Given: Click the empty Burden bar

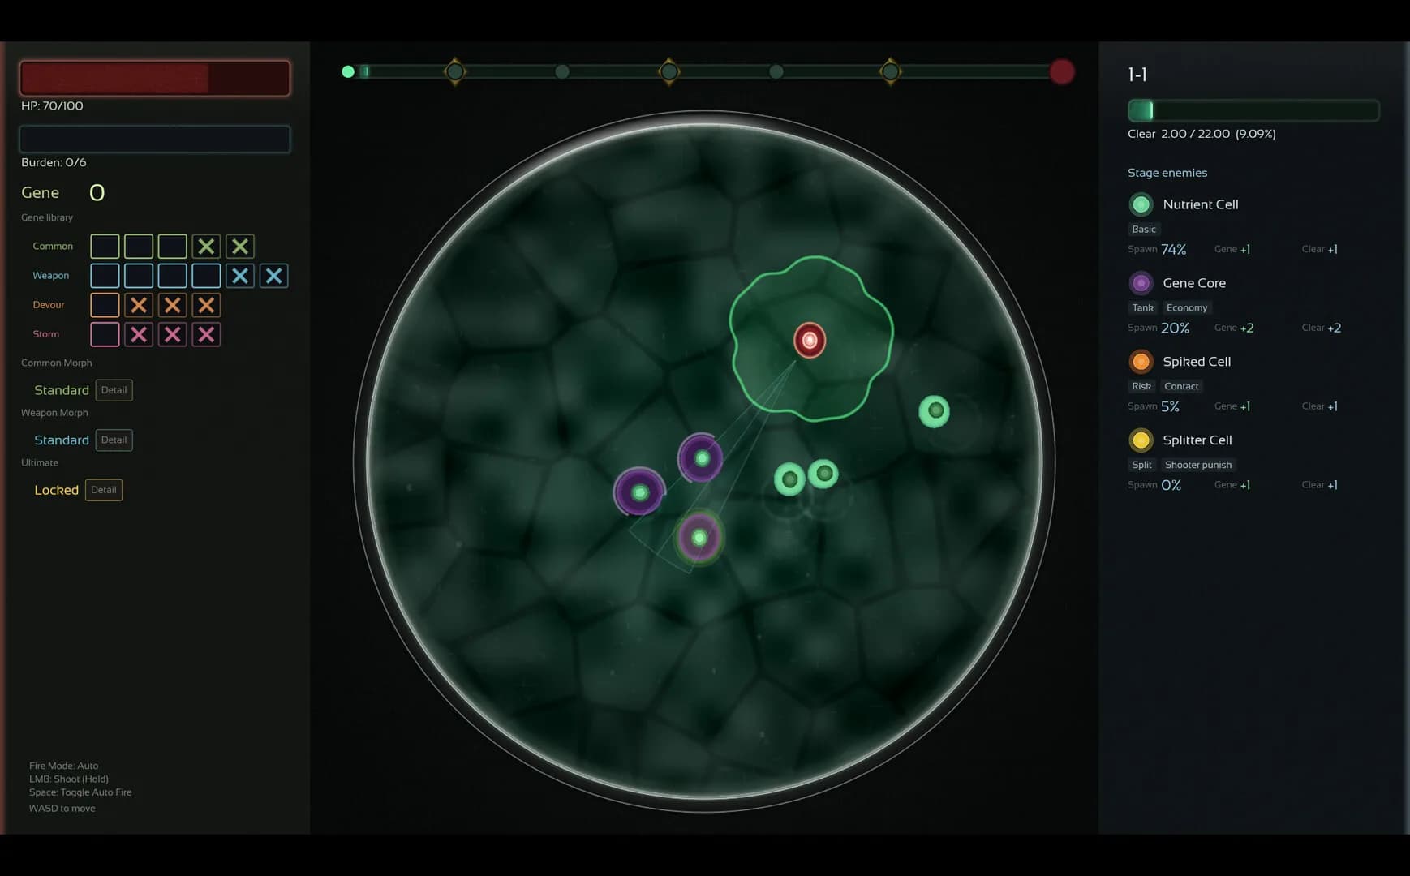Looking at the screenshot, I should tap(155, 139).
